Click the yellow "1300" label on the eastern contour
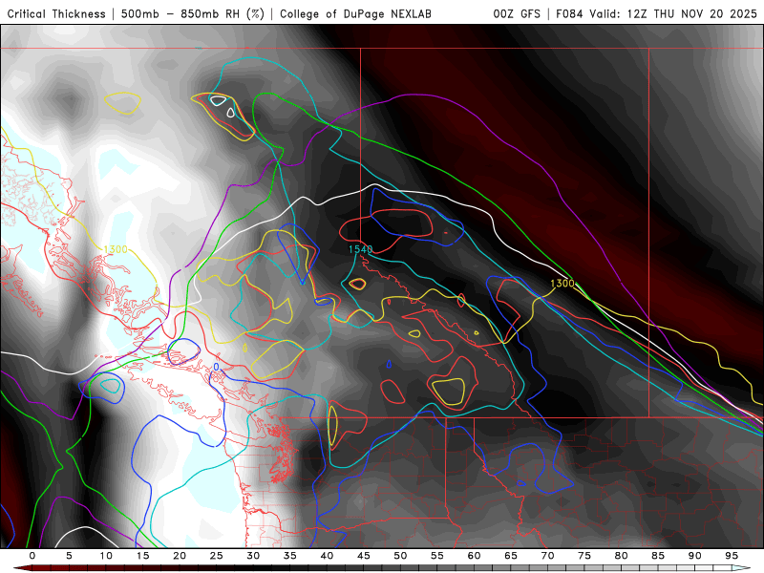Viewport: 764px width, 573px height. [562, 283]
